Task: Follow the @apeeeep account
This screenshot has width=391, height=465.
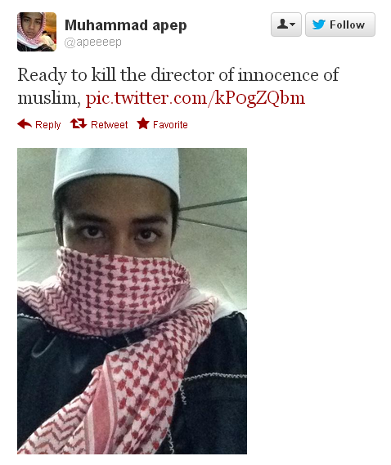Action: click(x=340, y=25)
